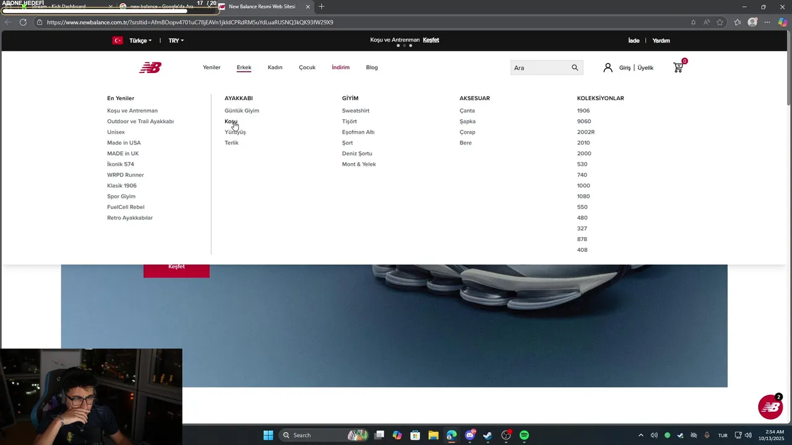Open the Kadın menu
The height and width of the screenshot is (445, 792).
click(275, 67)
